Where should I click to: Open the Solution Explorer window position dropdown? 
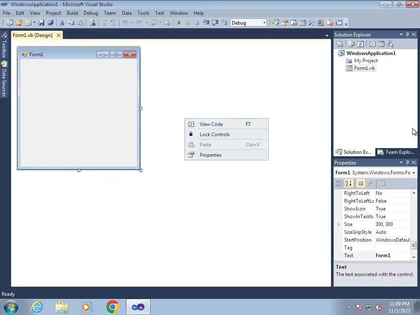(401, 34)
